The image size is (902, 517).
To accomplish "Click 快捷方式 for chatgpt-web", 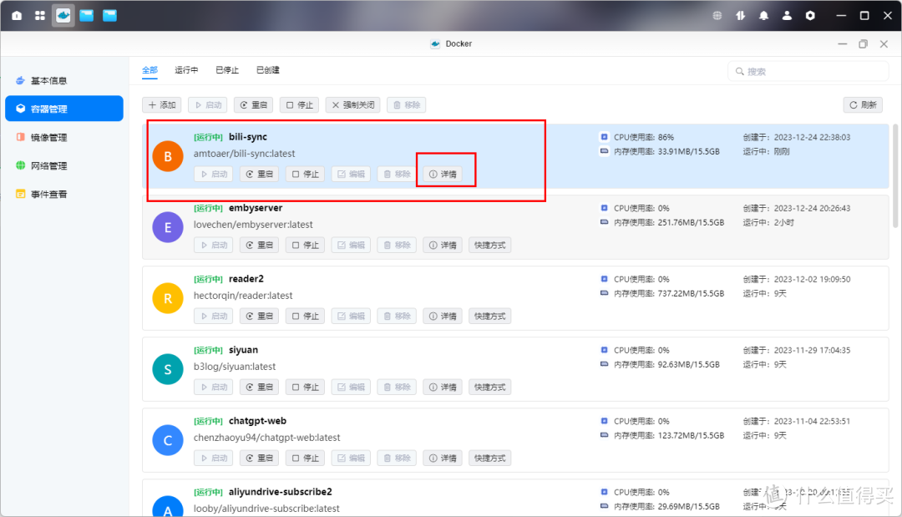I will click(x=489, y=458).
